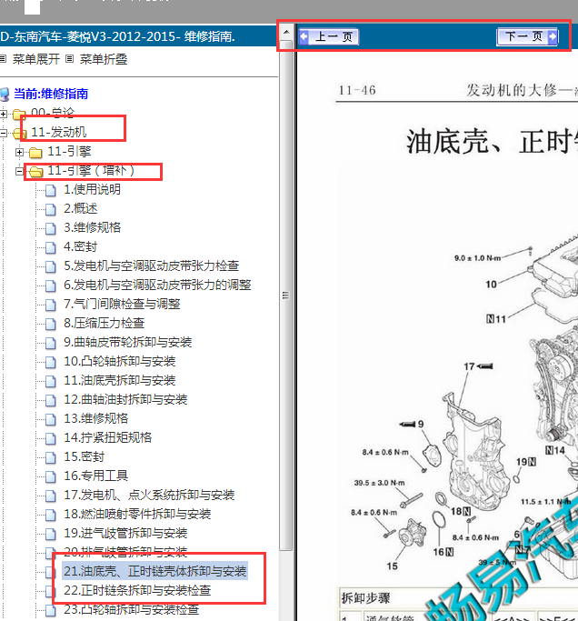
Task: Expand the 00-总论 folder node
Action: 4,114
